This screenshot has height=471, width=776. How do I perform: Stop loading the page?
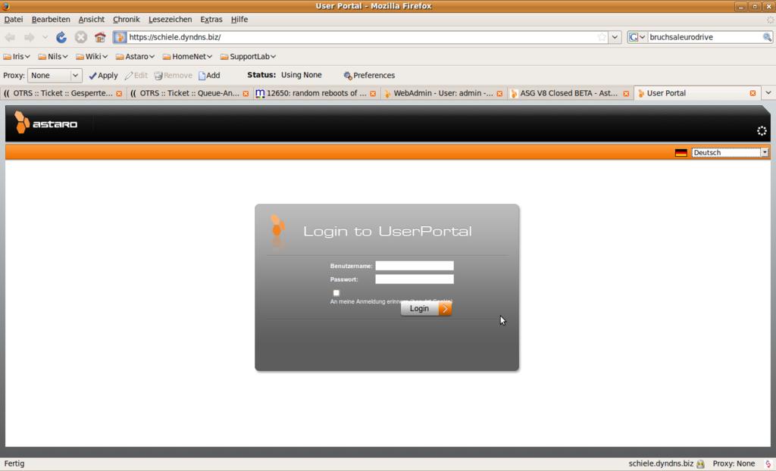[80, 37]
